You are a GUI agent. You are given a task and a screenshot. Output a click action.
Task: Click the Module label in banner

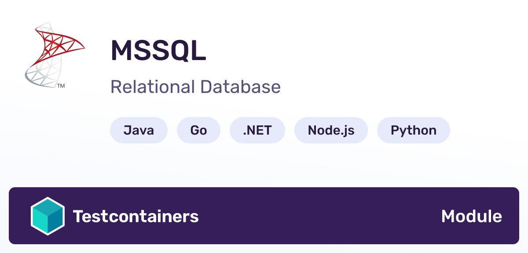click(471, 216)
